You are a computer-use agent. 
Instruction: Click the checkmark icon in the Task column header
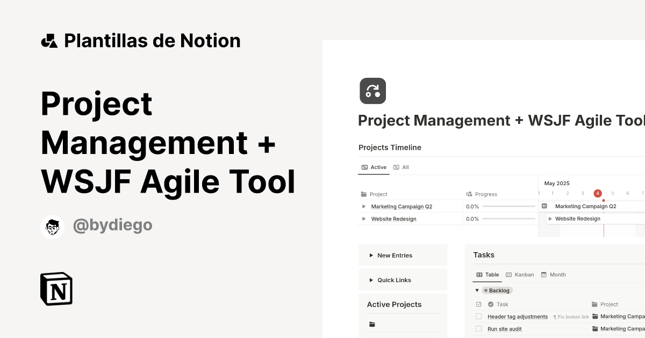(491, 304)
